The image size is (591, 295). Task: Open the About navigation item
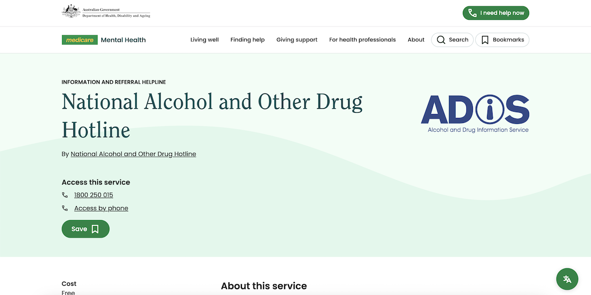[416, 39]
